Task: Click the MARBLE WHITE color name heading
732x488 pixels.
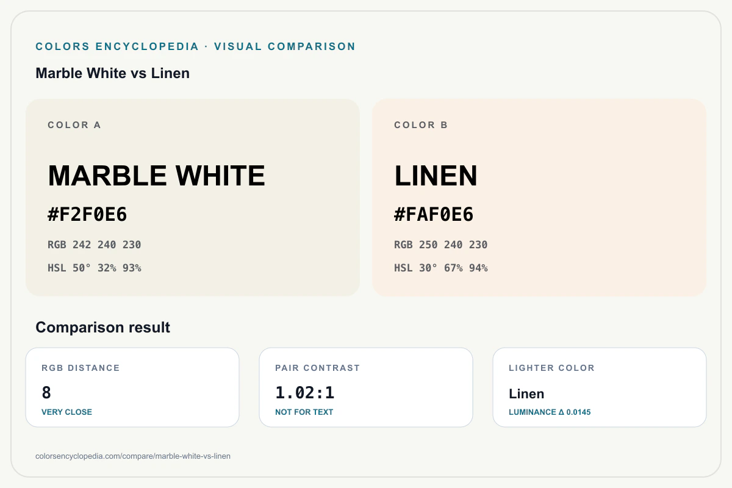Action: pos(157,176)
